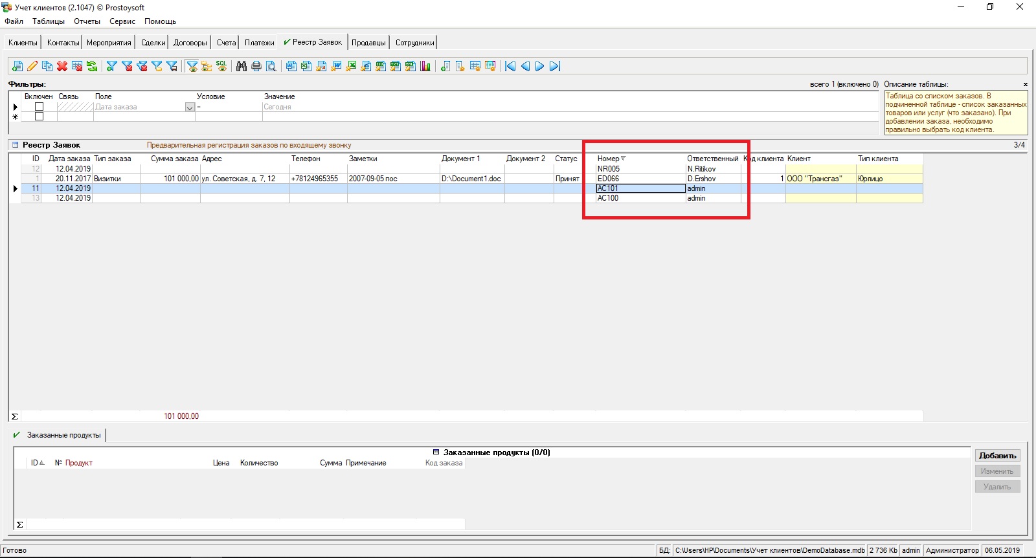Click the binoculars search icon
The image size is (1036, 558).
click(x=242, y=66)
